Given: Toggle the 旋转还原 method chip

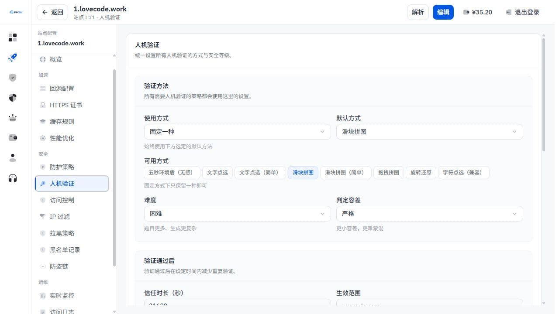Looking at the screenshot, I should click(x=421, y=173).
